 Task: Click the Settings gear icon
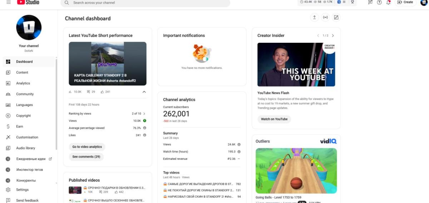pyautogui.click(x=8, y=190)
